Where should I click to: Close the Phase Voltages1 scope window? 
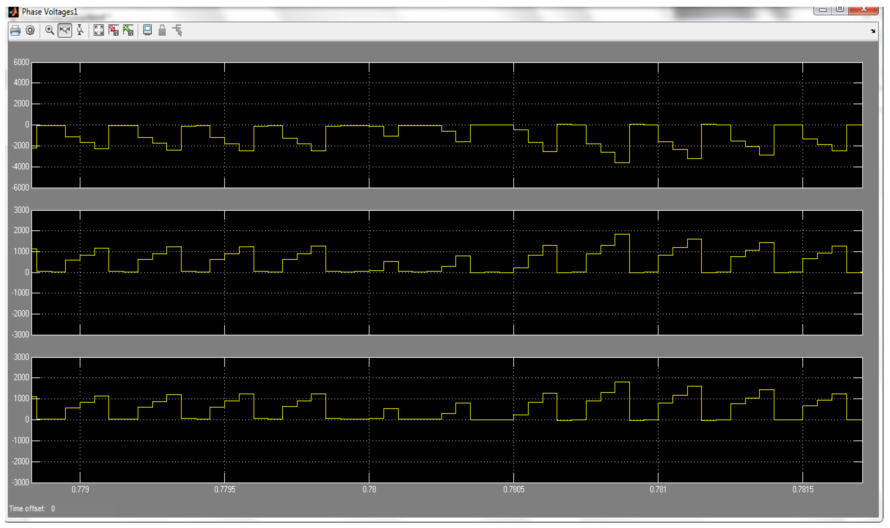pos(863,10)
